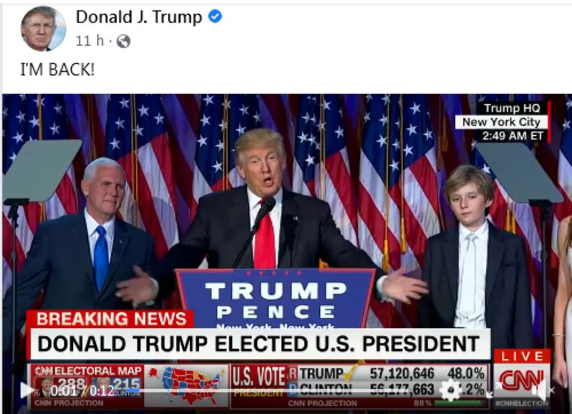Click the DONALD TRUMP ELECTED U.S. PRESIDENT headline
Image resolution: width=572 pixels, height=414 pixels.
point(259,344)
